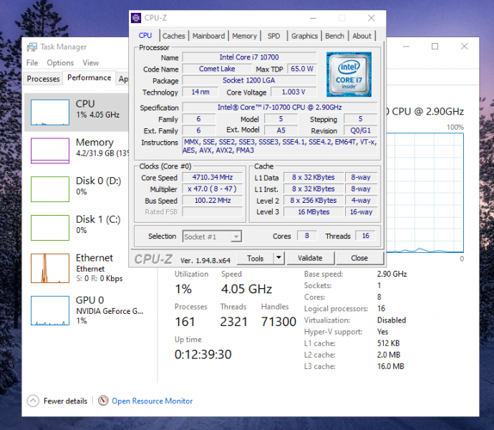Open the Tools dropdown arrow in CPU-Z
The image size is (494, 430).
tap(279, 258)
